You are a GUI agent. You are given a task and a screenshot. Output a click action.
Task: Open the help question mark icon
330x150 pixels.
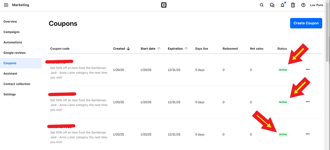point(303,5)
